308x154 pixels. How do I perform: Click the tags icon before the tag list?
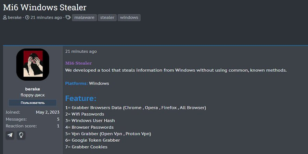68,17
